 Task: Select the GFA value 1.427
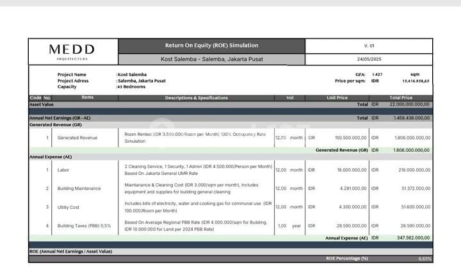pos(378,74)
